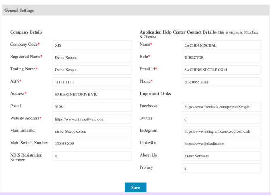271x195 pixels.
Task: Click the Twitter link input
Action: [221, 119]
